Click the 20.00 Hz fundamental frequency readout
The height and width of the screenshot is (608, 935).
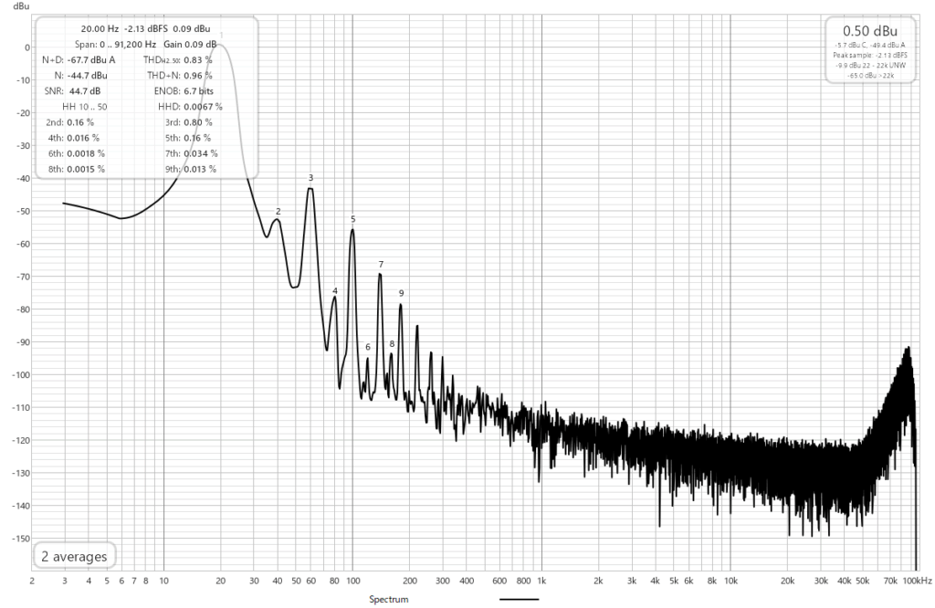pos(99,28)
